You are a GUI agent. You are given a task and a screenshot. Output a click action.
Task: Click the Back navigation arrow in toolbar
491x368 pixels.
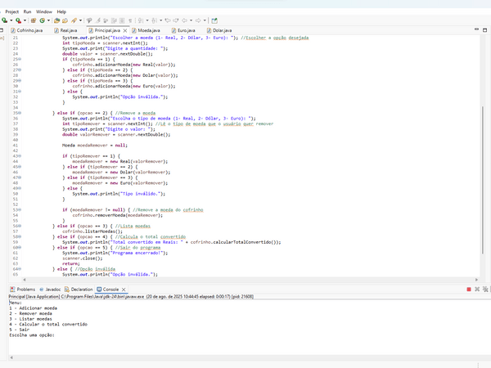[185, 20]
